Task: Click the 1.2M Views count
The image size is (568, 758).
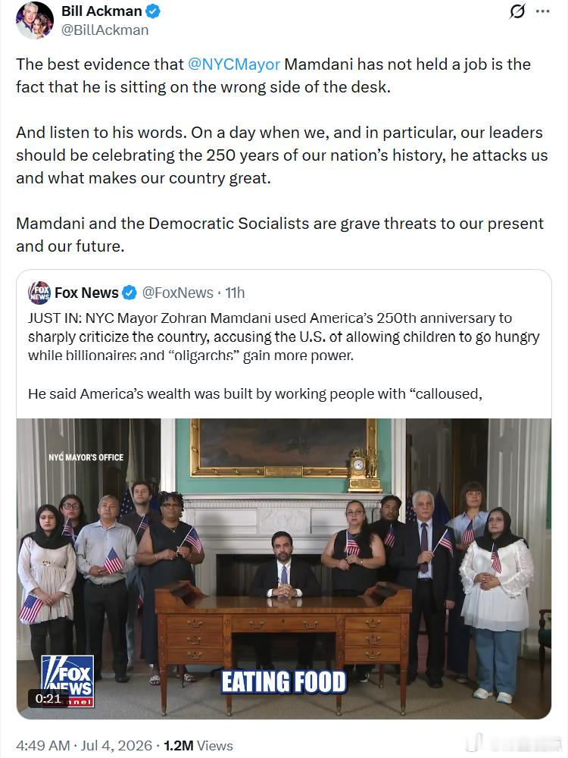Action: [198, 745]
